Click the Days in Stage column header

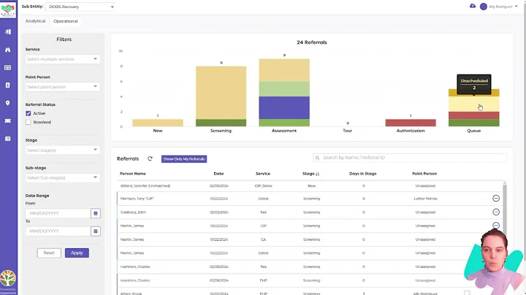[363, 174]
